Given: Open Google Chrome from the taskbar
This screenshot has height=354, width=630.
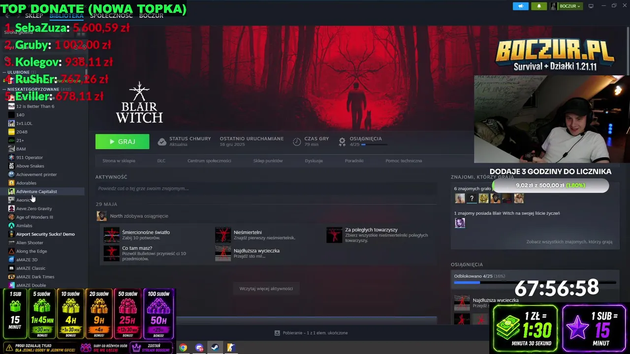Looking at the screenshot, I should 183,348.
